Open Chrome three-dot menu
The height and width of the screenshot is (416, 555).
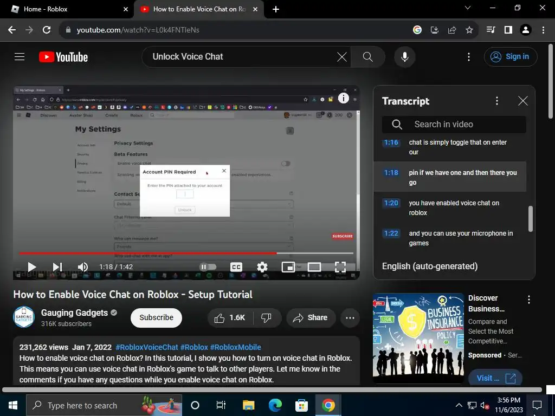[543, 30]
